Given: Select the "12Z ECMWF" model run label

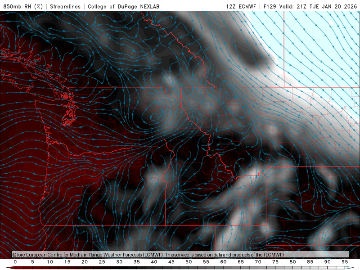Looking at the screenshot, I should pos(241,6).
